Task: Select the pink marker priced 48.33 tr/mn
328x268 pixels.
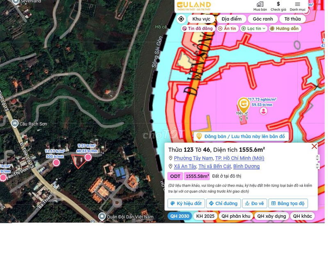Action: [88, 157]
